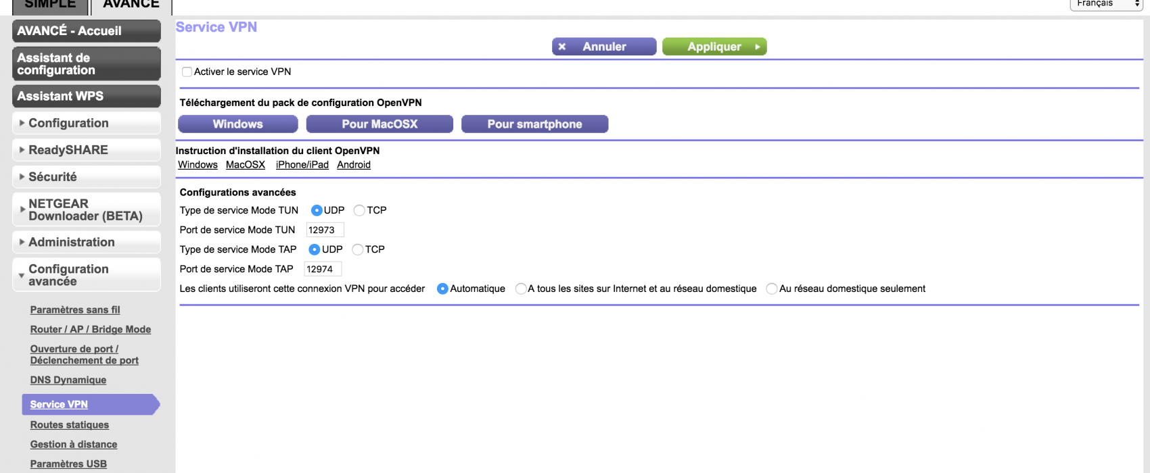Click the Annuler button
Viewport: 1150px width, 473px height.
pyautogui.click(x=604, y=47)
